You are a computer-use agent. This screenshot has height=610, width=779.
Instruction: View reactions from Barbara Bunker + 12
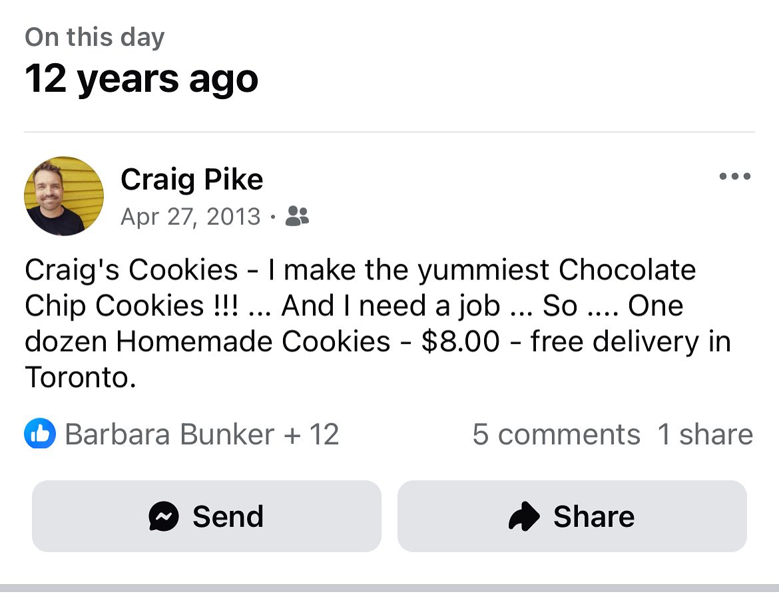(x=202, y=434)
